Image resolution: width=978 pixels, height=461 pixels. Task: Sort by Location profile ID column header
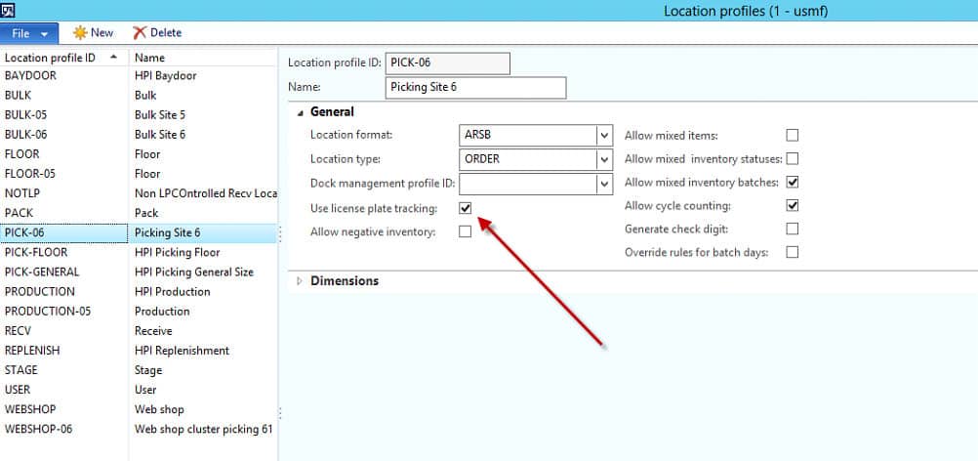[x=64, y=58]
